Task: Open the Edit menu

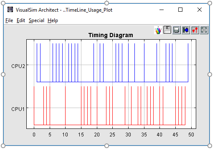Action: tap(21, 20)
